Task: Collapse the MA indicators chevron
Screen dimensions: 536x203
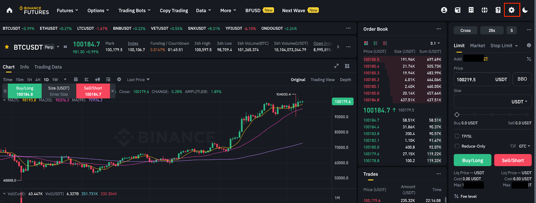Action: point(4,100)
